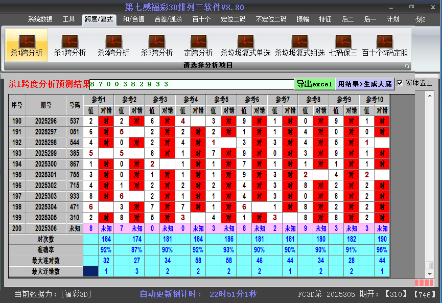Select the 百十个N码定胆 icon

coord(385,44)
